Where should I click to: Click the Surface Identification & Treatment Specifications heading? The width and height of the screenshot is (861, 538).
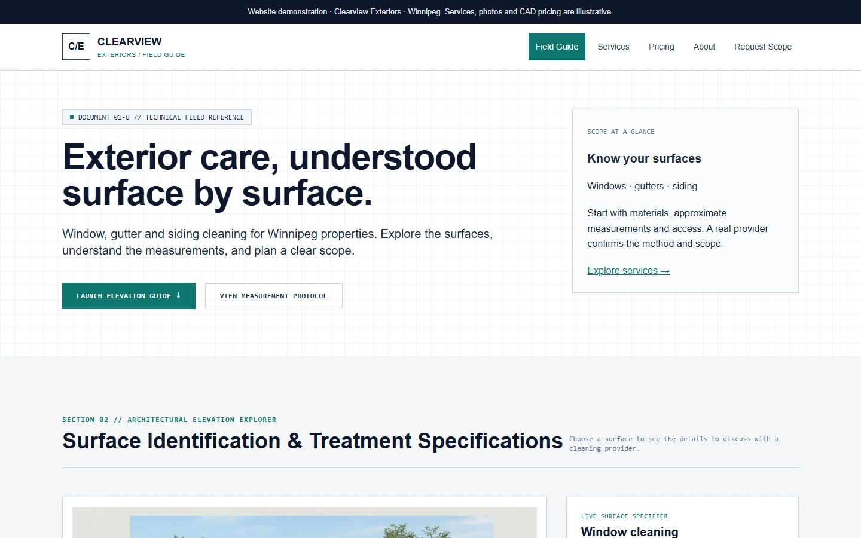[313, 441]
